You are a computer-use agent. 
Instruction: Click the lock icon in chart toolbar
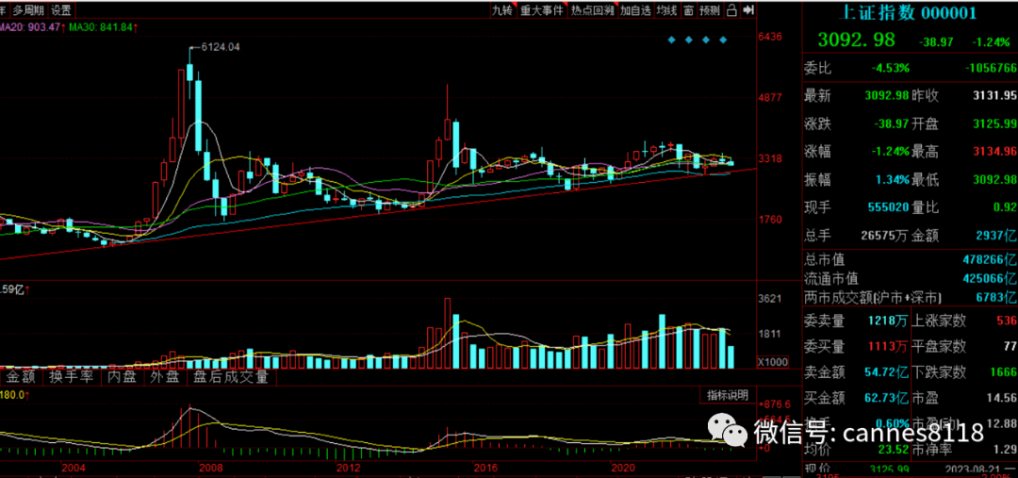click(x=731, y=9)
